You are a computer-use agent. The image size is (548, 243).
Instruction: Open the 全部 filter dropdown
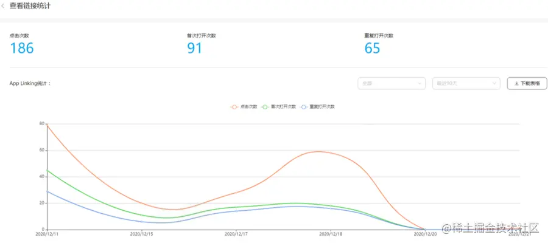392,83
